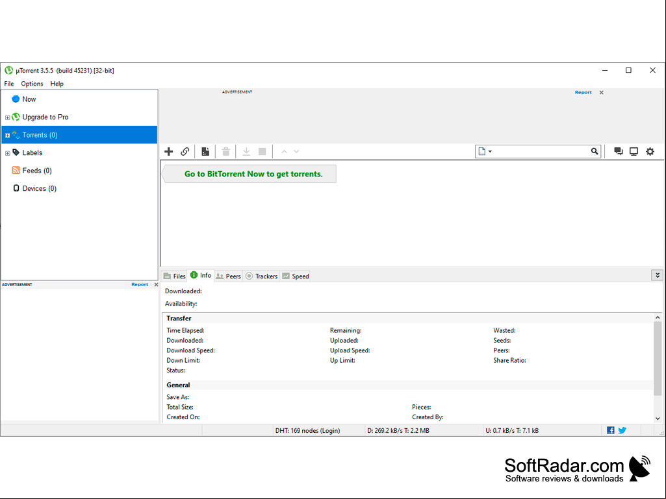
Task: Click the Facebook icon in status bar
Action: pos(611,430)
